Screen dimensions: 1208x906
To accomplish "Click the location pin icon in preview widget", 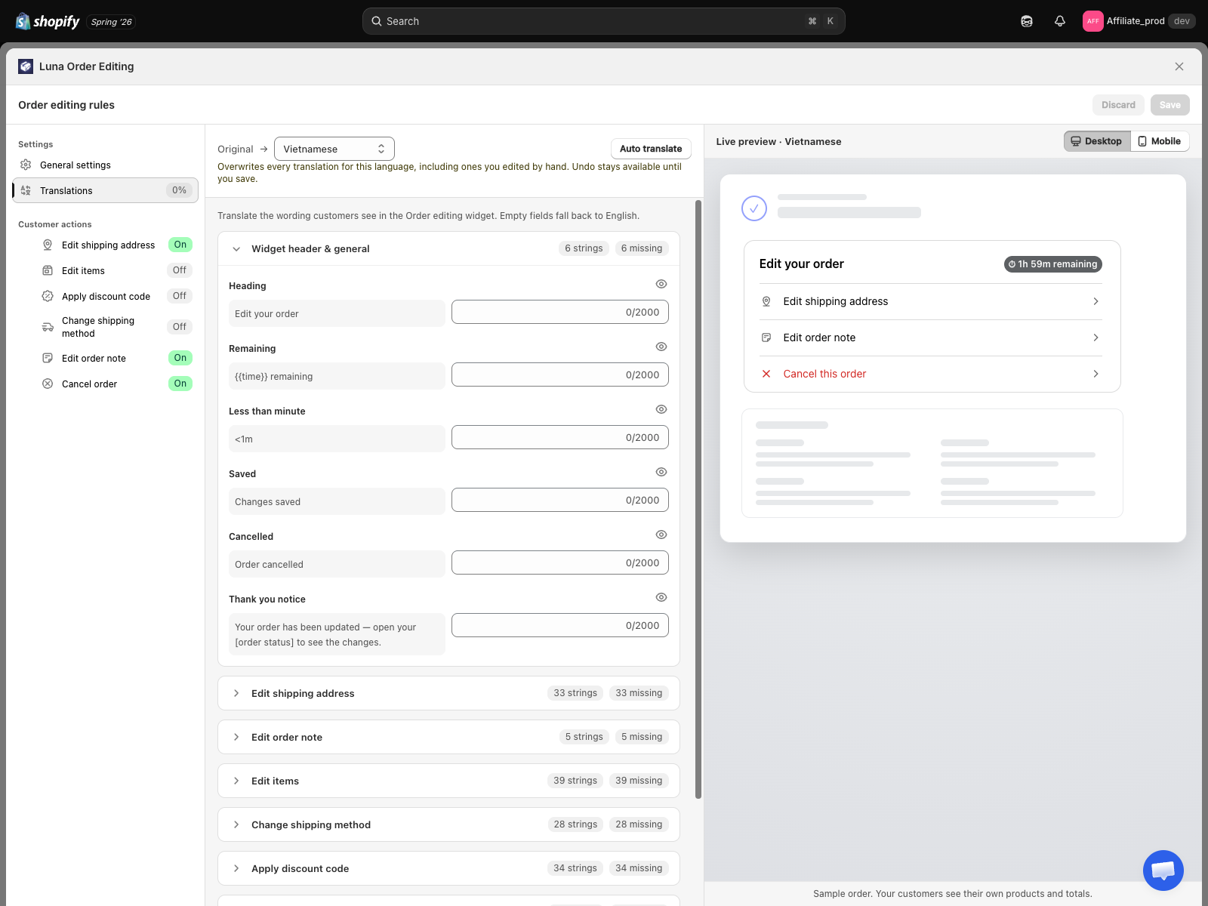I will click(766, 301).
